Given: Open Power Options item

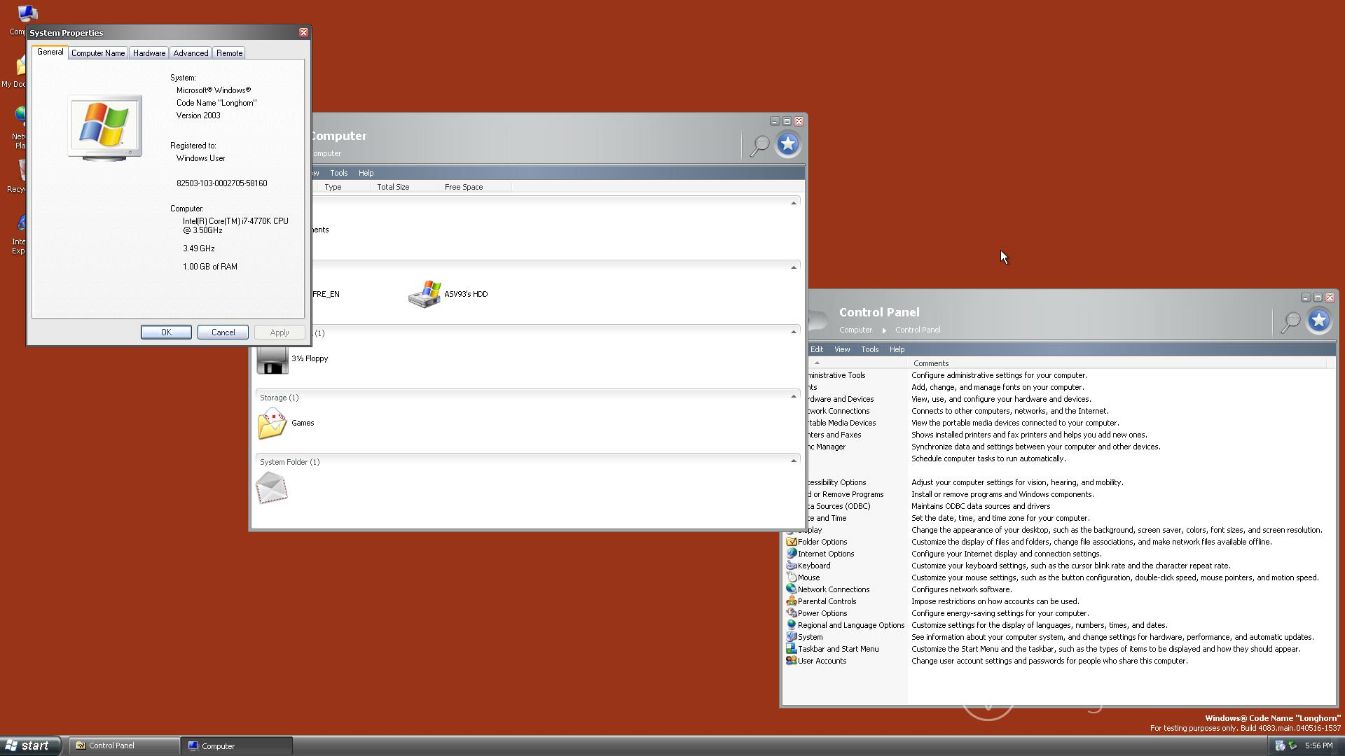Looking at the screenshot, I should (822, 613).
